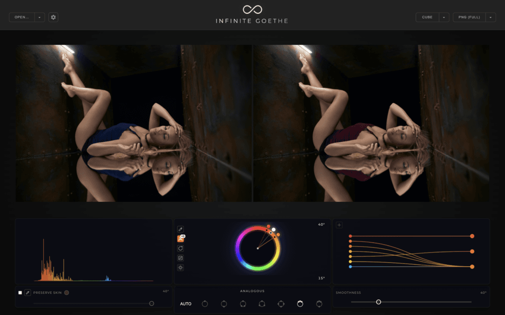Viewport: 505px width, 315px height.
Task: Select the split-complementary harmony icon
Action: tap(243, 303)
